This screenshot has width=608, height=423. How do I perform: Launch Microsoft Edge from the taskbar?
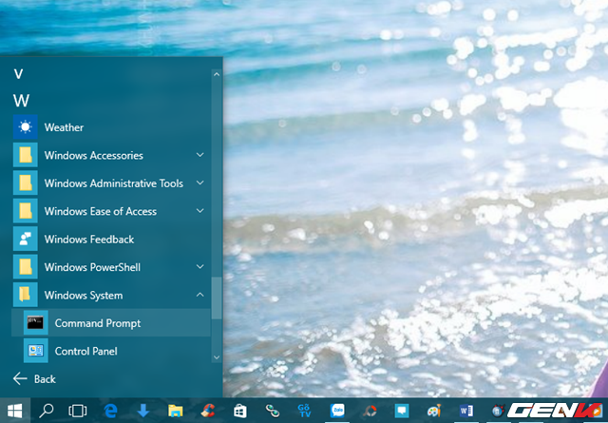tap(111, 411)
